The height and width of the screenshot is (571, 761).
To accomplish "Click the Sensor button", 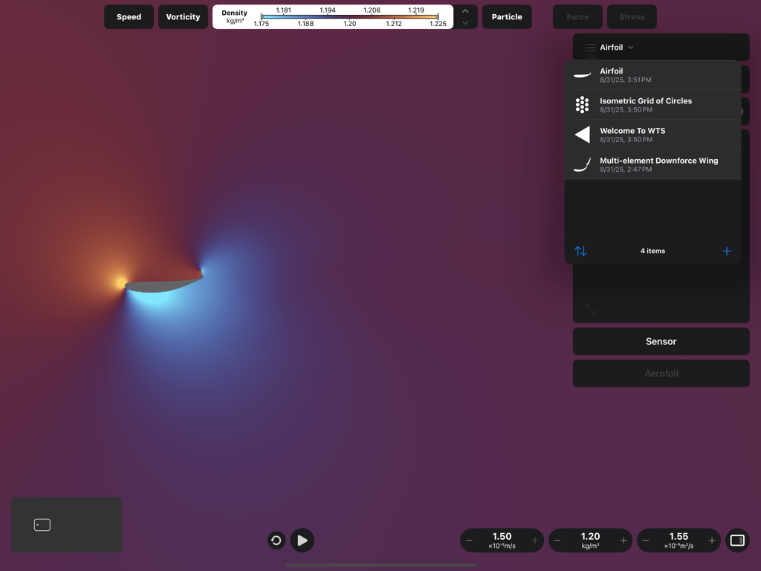I will (661, 341).
